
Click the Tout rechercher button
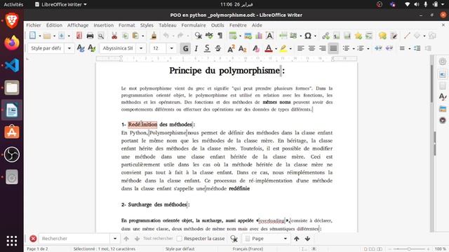pos(158,239)
